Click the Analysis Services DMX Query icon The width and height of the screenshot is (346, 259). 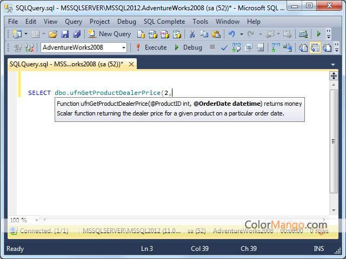pos(164,34)
